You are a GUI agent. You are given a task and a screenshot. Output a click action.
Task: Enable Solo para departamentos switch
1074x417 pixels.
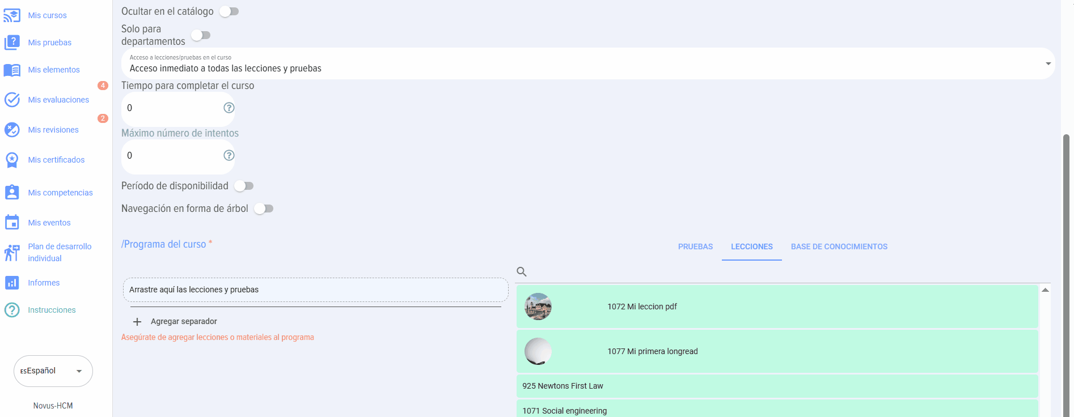pyautogui.click(x=201, y=35)
